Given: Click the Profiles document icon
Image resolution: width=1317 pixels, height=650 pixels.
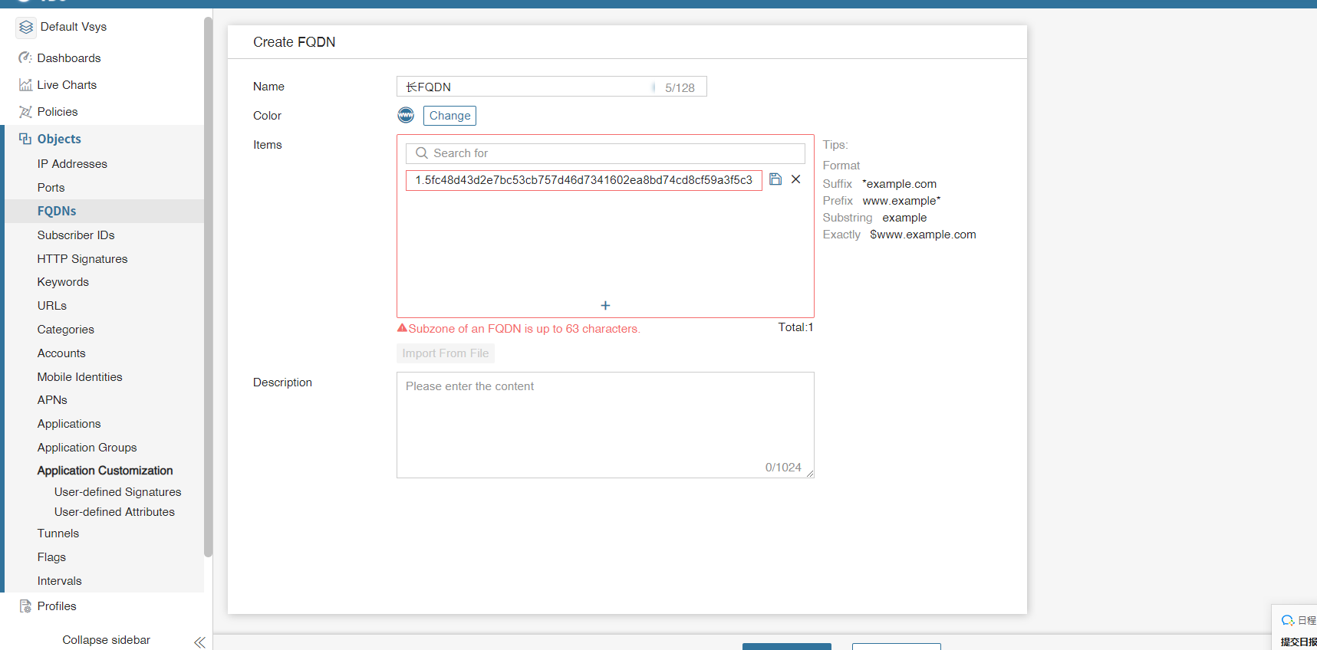Looking at the screenshot, I should pos(25,606).
